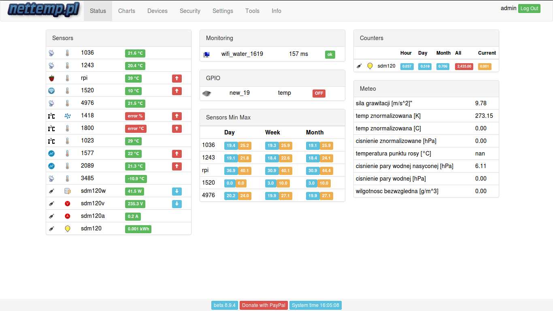Switch to the Security tab

pos(190,11)
